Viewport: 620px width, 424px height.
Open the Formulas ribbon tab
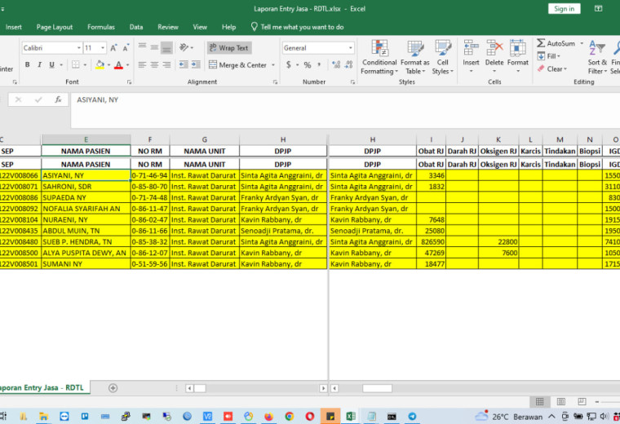pos(101,27)
